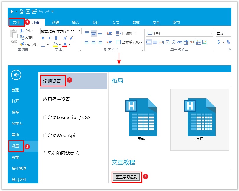
Task: Open the Merge Cells (合并单元格) dropdown arrow
Action: pos(141,42)
